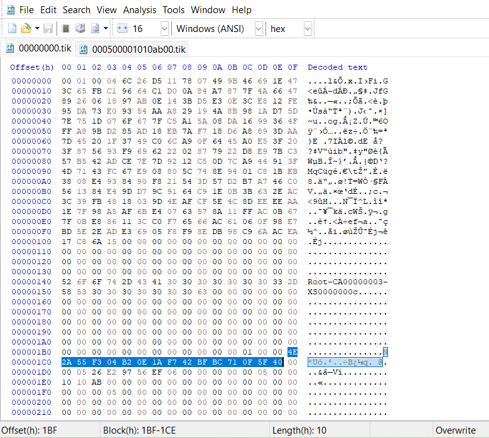Switch to the 00000000.tik tab
The height and width of the screenshot is (438, 489).
(39, 48)
